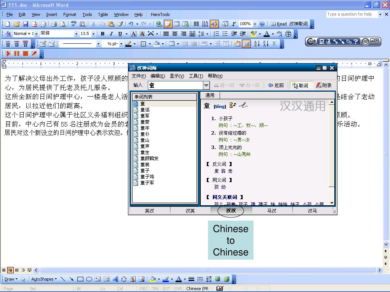Viewport: 390px width, 292px height.
Task: Click the red stop recording square icon
Action: click(x=26, y=53)
